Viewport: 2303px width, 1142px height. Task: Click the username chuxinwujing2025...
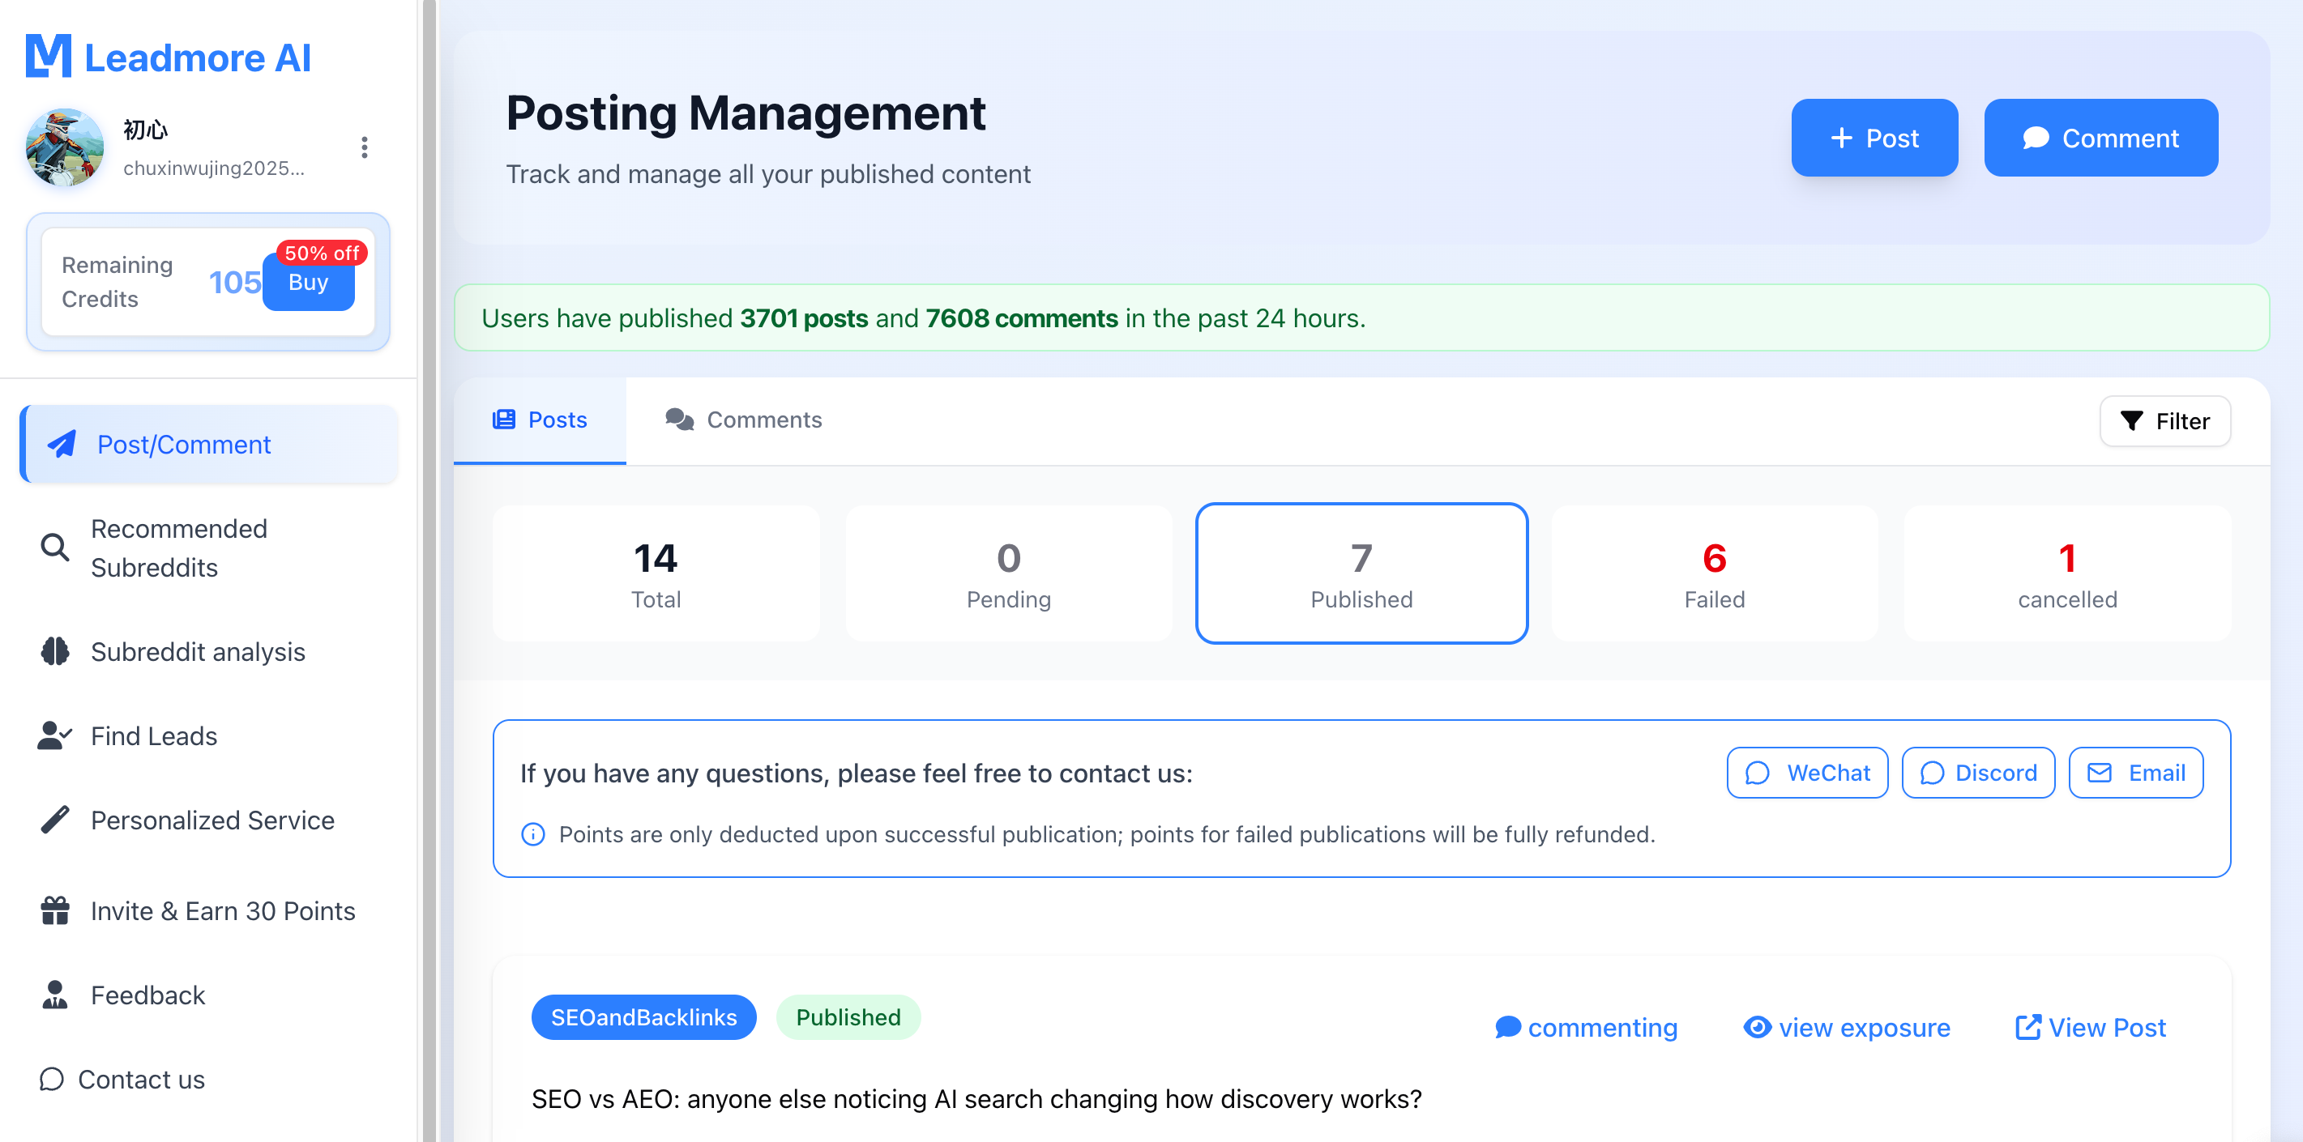(214, 169)
